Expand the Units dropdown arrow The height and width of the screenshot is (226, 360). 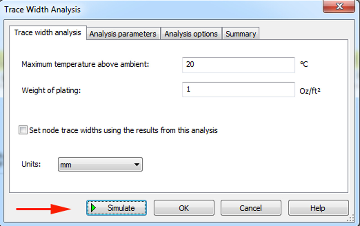(137, 165)
